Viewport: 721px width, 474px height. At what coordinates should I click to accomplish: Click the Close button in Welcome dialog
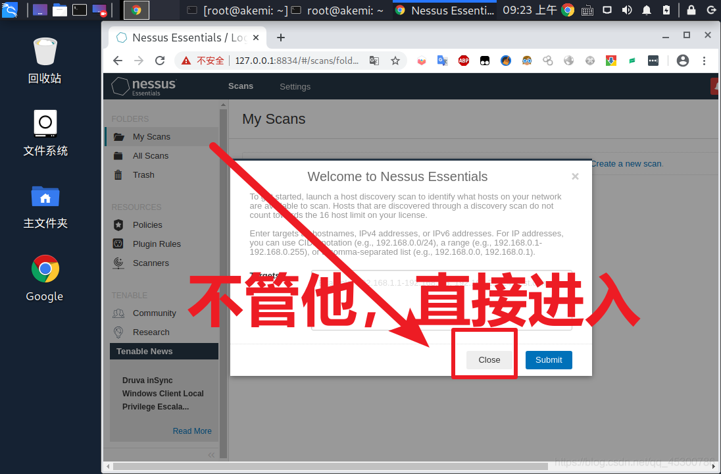point(489,360)
